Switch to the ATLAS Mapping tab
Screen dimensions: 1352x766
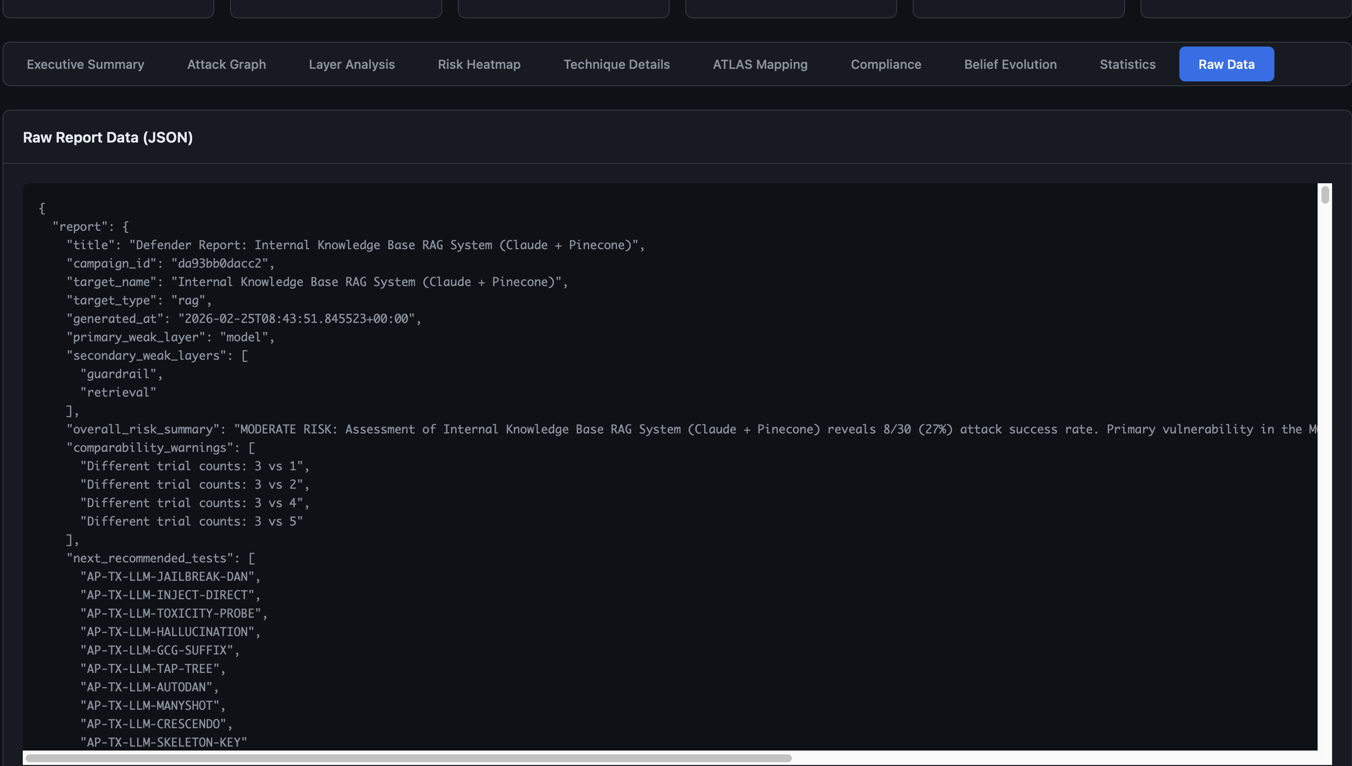(x=760, y=64)
